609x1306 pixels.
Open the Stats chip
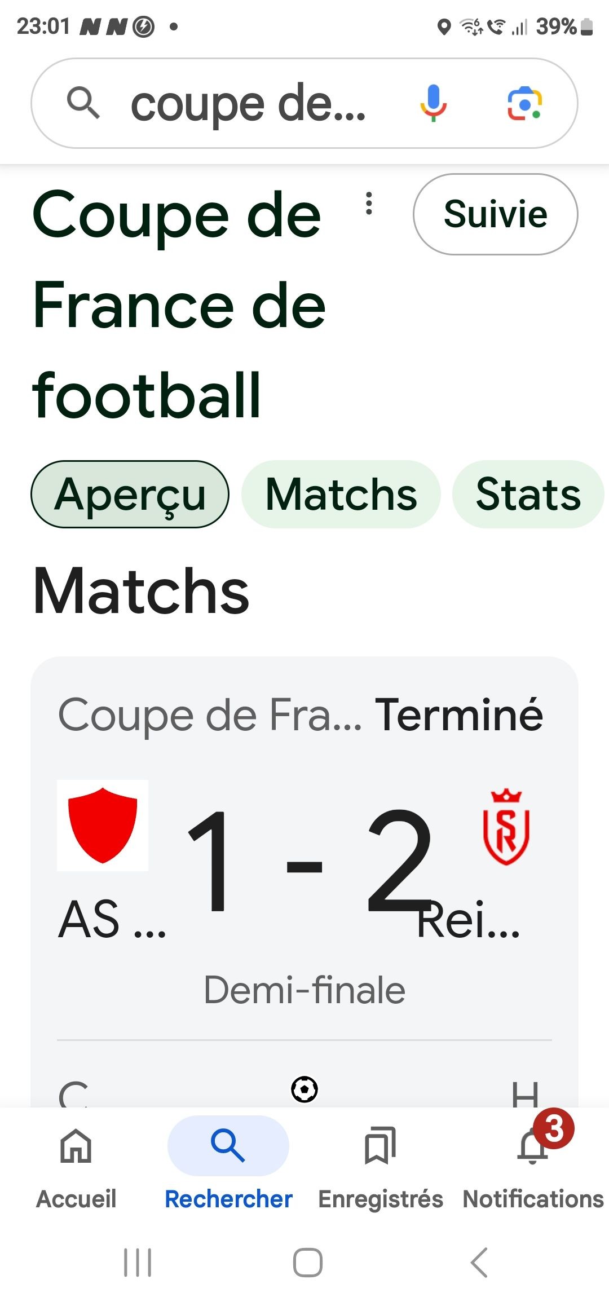[528, 495]
